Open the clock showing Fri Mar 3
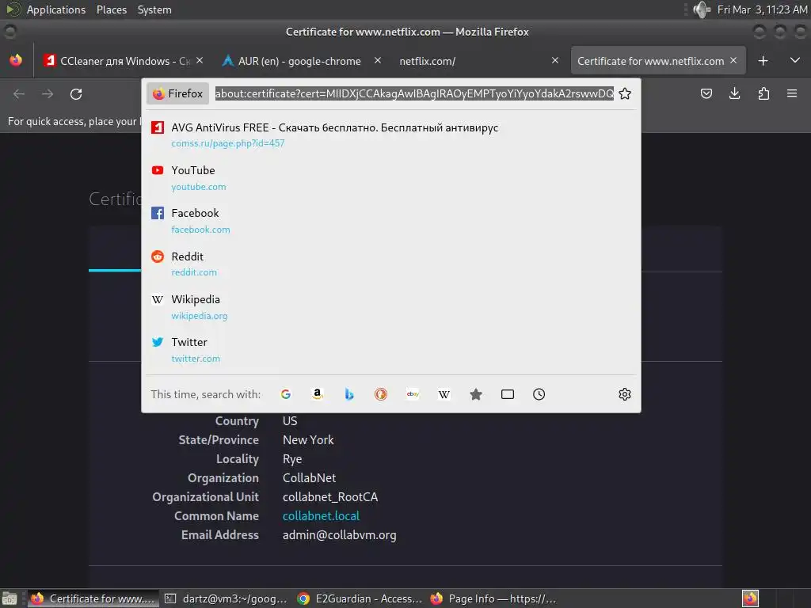Image resolution: width=811 pixels, height=608 pixels. (x=762, y=9)
